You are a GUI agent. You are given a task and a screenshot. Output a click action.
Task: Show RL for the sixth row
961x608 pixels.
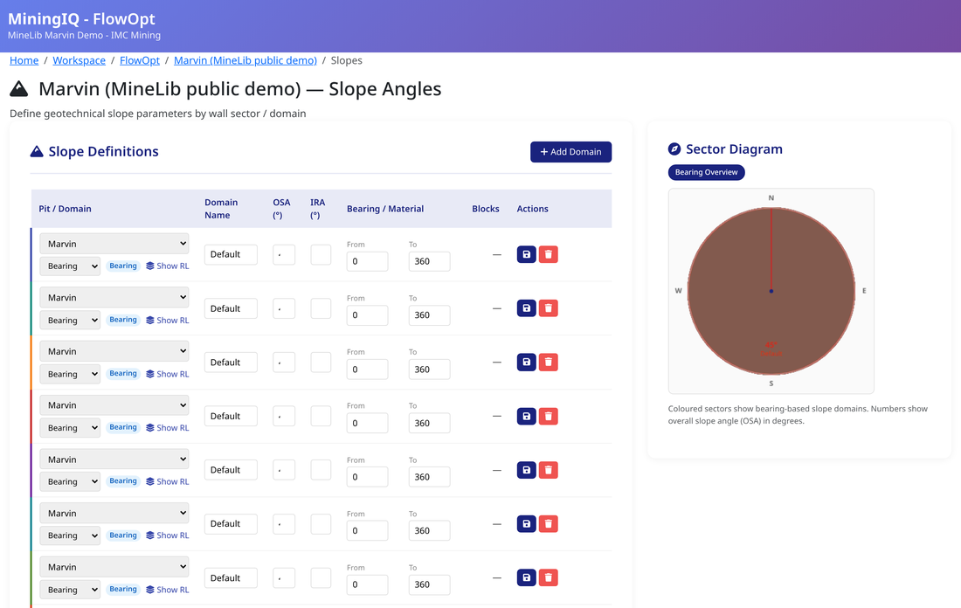[168, 535]
